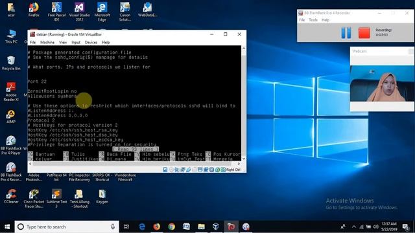Open the FlashBack Recorder Tools menu
The width and height of the screenshot is (415, 233).
tap(313, 20)
